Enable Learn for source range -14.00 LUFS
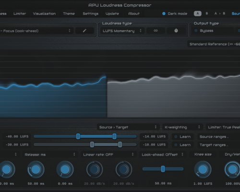Viewport: 240px width, 192px height. (183, 137)
